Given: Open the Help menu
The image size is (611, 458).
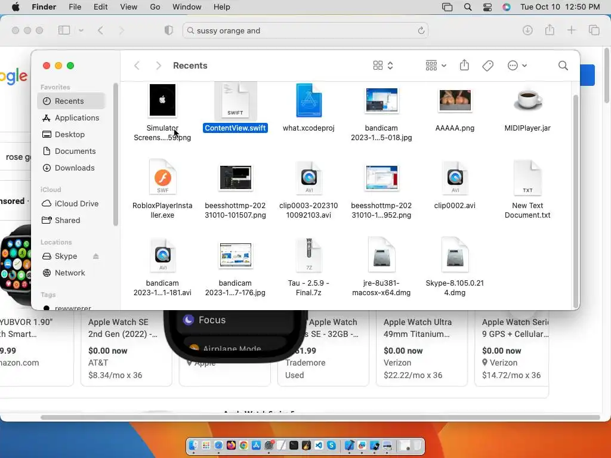Looking at the screenshot, I should 222,7.
